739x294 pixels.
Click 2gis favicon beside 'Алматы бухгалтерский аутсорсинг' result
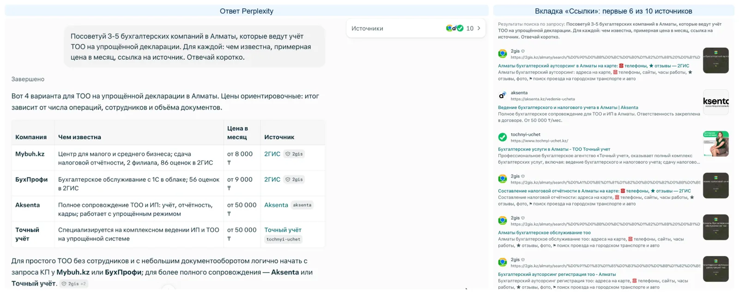(x=503, y=54)
